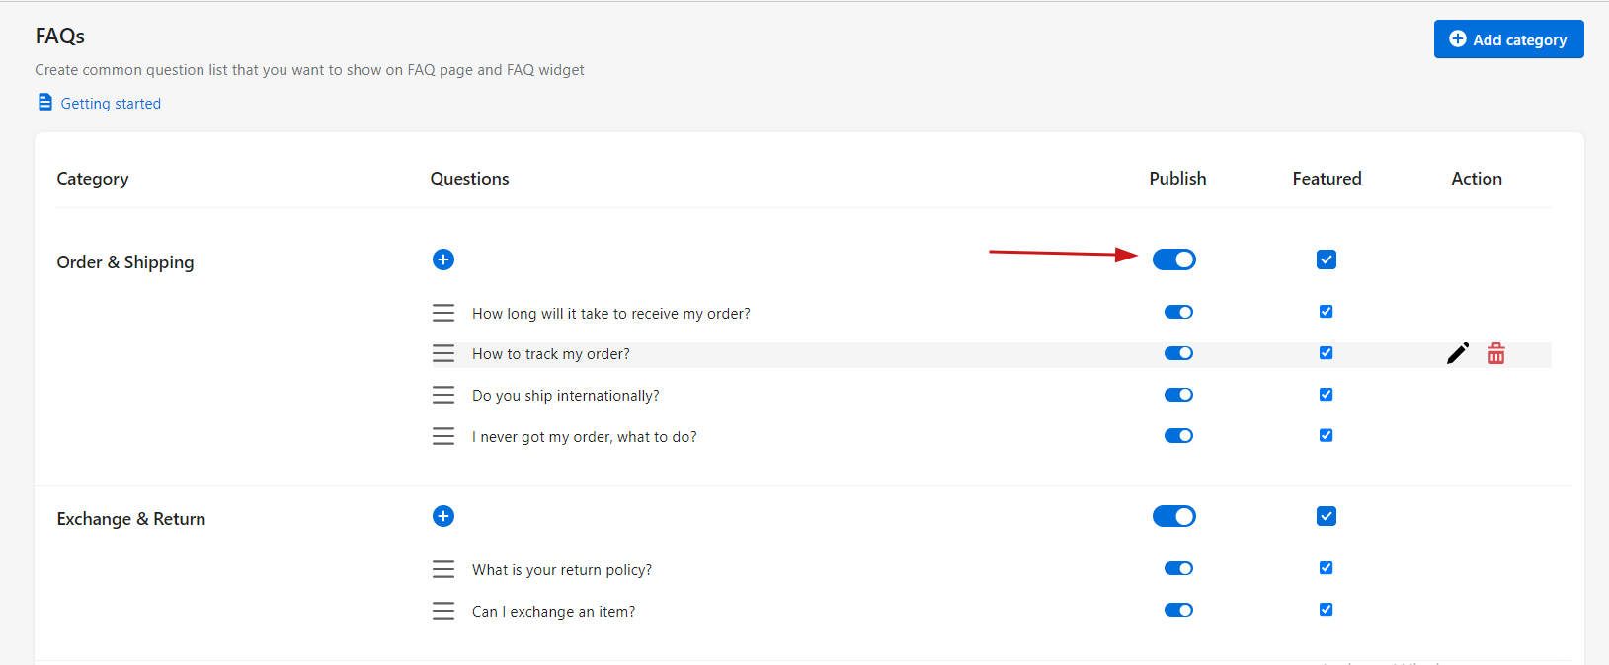The height and width of the screenshot is (665, 1609).
Task: Toggle publish for Order & Shipping category
Action: coord(1174,259)
